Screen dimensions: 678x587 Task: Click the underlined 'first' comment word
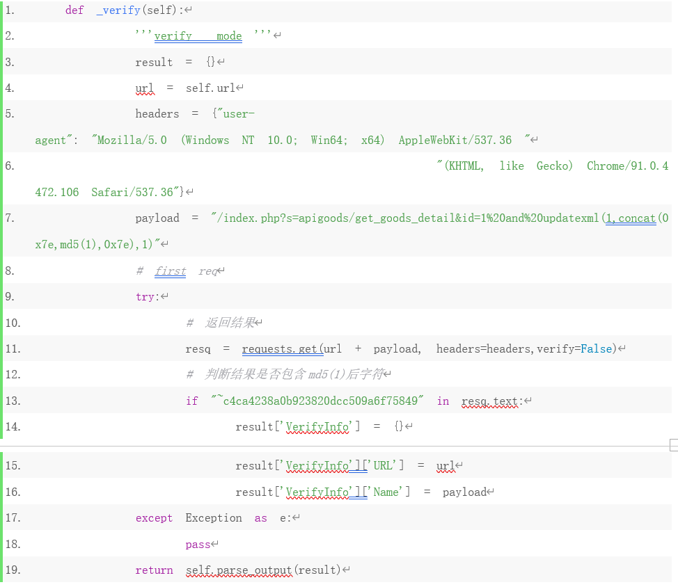[x=171, y=271]
